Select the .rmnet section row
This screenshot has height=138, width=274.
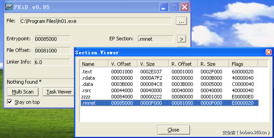pos(169,103)
